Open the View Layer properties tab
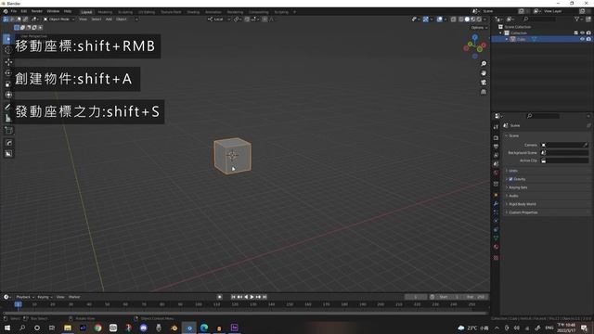 pos(496,155)
